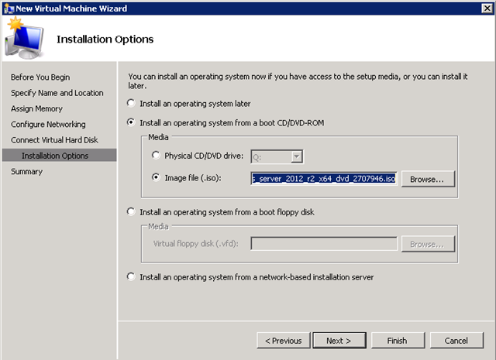Image resolution: width=496 pixels, height=360 pixels.
Task: Click the Media label above drive options
Action: [x=158, y=137]
